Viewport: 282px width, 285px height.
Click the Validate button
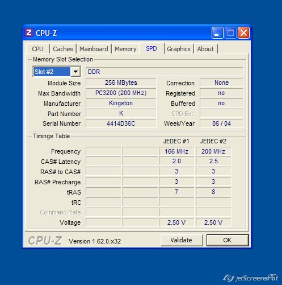point(181,240)
